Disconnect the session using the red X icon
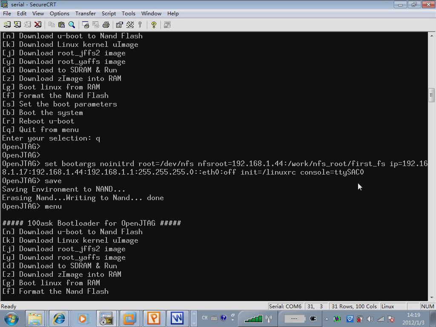The height and width of the screenshot is (327, 436). (x=38, y=25)
